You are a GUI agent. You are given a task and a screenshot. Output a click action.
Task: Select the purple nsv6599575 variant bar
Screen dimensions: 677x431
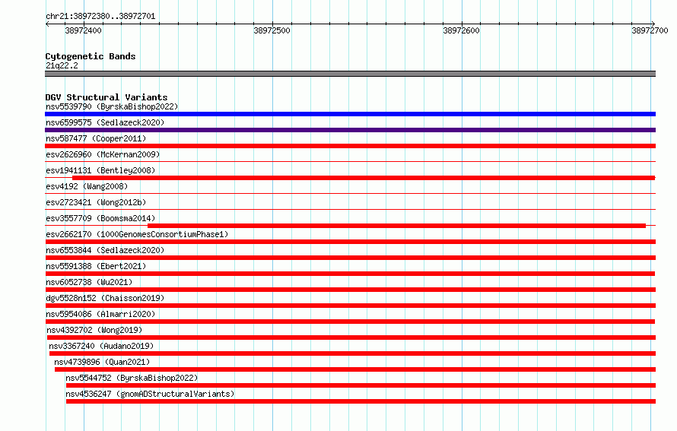pos(350,130)
